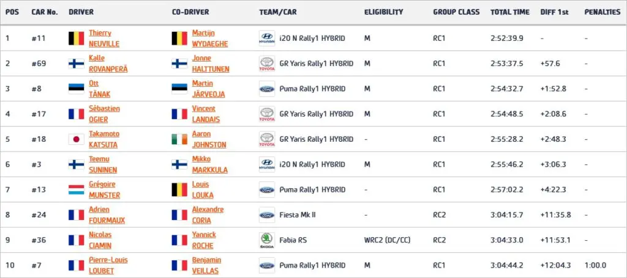The height and width of the screenshot is (278, 627).
Task: Open Sébastien Ogier driver link
Action: click(x=104, y=114)
